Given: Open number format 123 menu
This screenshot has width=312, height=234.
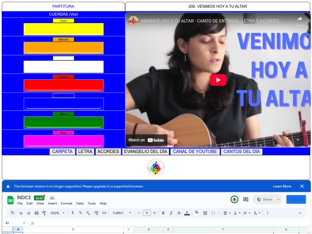Looking at the screenshot, I should pyautogui.click(x=104, y=213).
